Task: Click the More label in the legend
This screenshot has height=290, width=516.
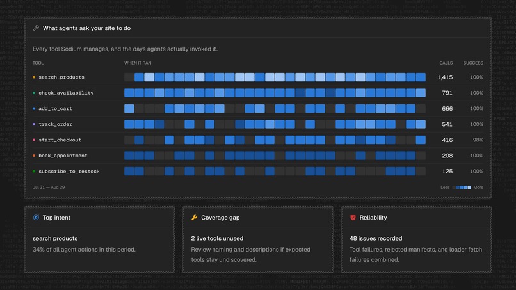Action: 478,188
